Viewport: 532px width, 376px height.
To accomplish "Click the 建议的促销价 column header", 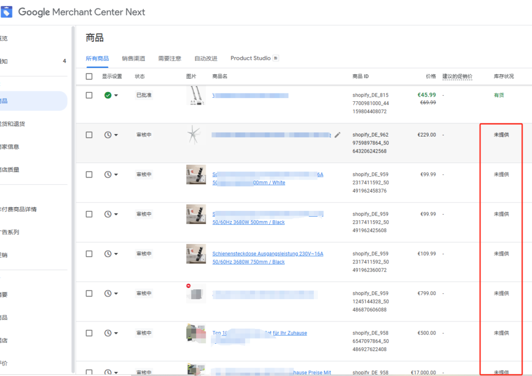I will click(x=457, y=76).
